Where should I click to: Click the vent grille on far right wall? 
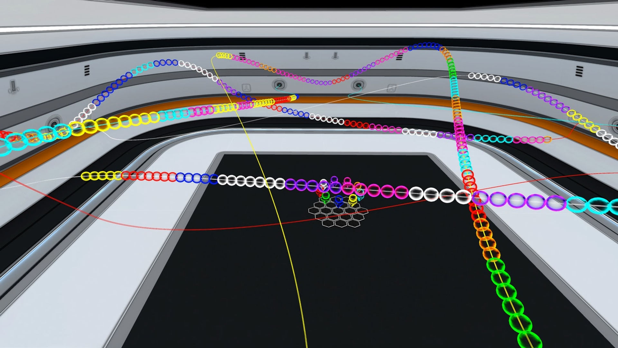tap(579, 71)
